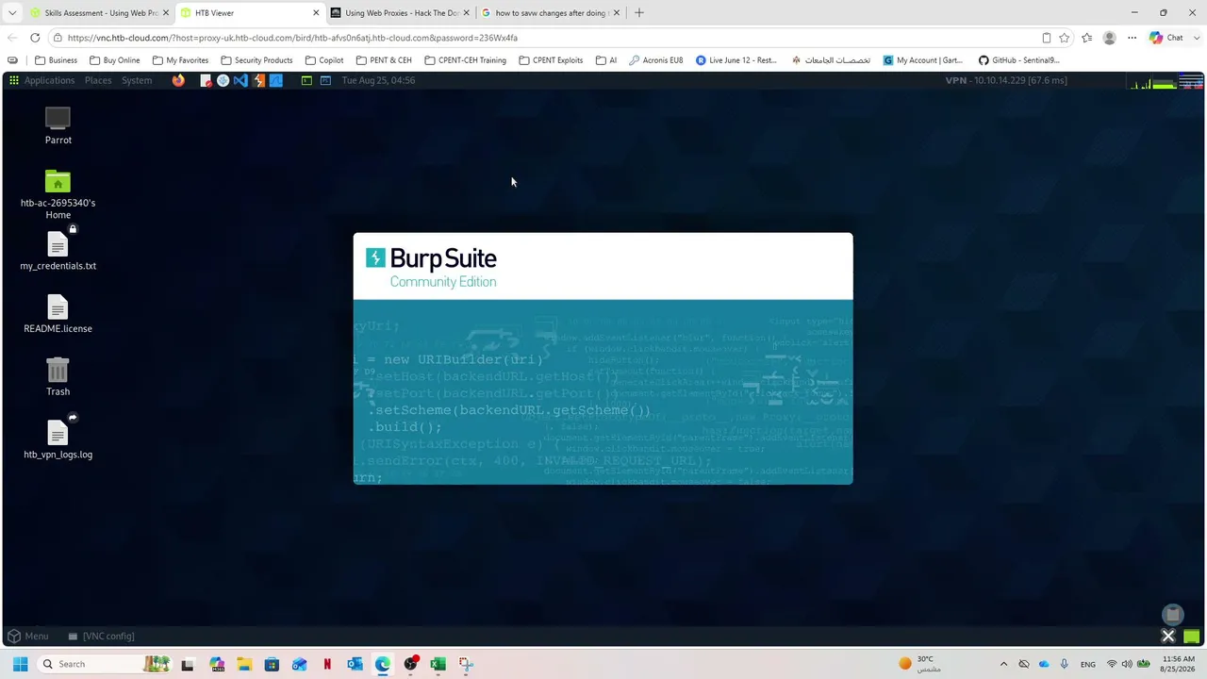Launch VS Code from Parrot panel
This screenshot has width=1207, height=679.
(240, 80)
